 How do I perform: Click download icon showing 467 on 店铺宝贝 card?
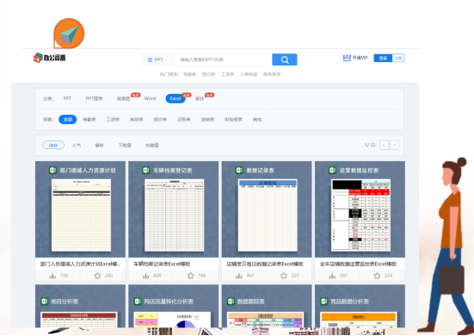pyautogui.click(x=239, y=276)
